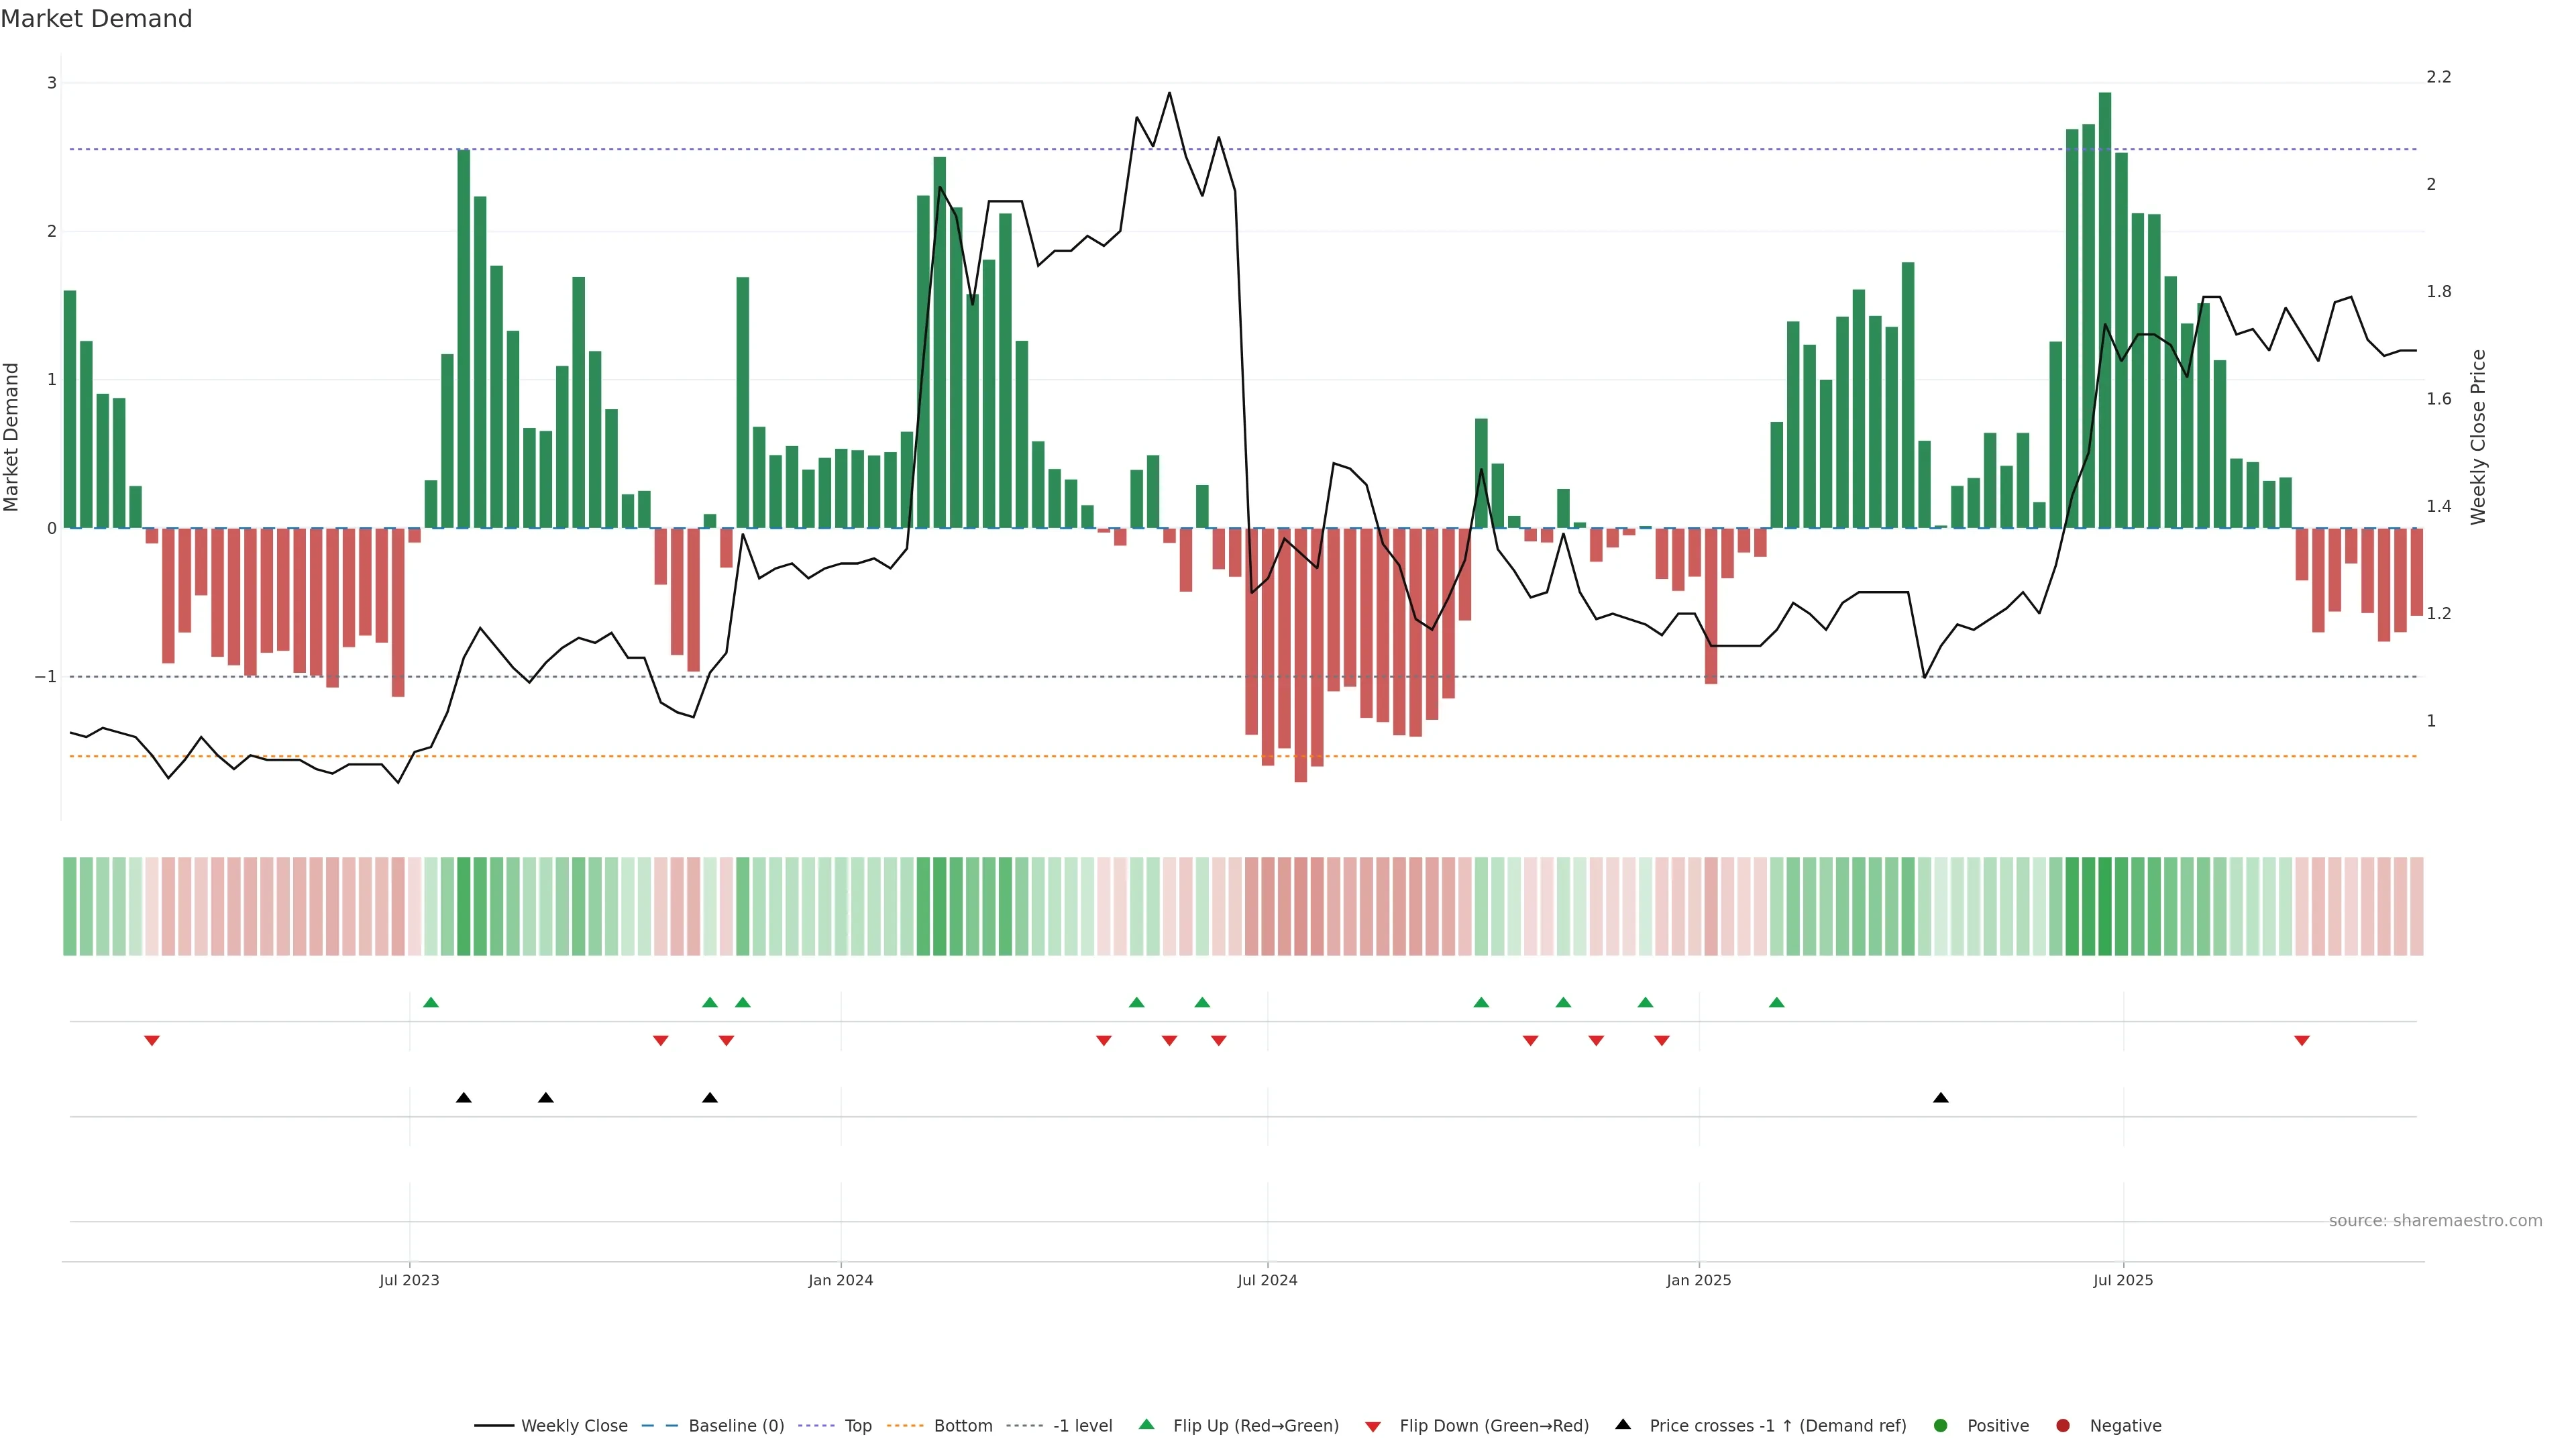Image resolution: width=2576 pixels, height=1449 pixels.
Task: Click the rightmost red flip-down triangle marker
Action: click(2302, 1041)
